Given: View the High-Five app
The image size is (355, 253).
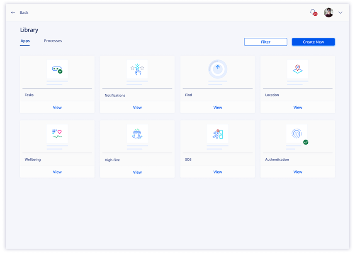Looking at the screenshot, I should pos(137,172).
